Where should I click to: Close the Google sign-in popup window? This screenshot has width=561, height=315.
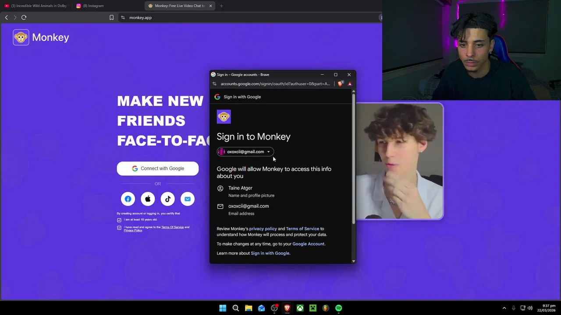pyautogui.click(x=349, y=74)
